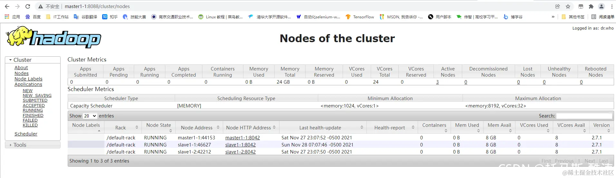Click Unhealthy Nodes count link

click(x=544, y=82)
